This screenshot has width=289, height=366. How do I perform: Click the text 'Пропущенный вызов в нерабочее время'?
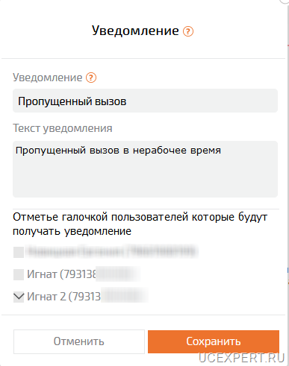pos(118,151)
